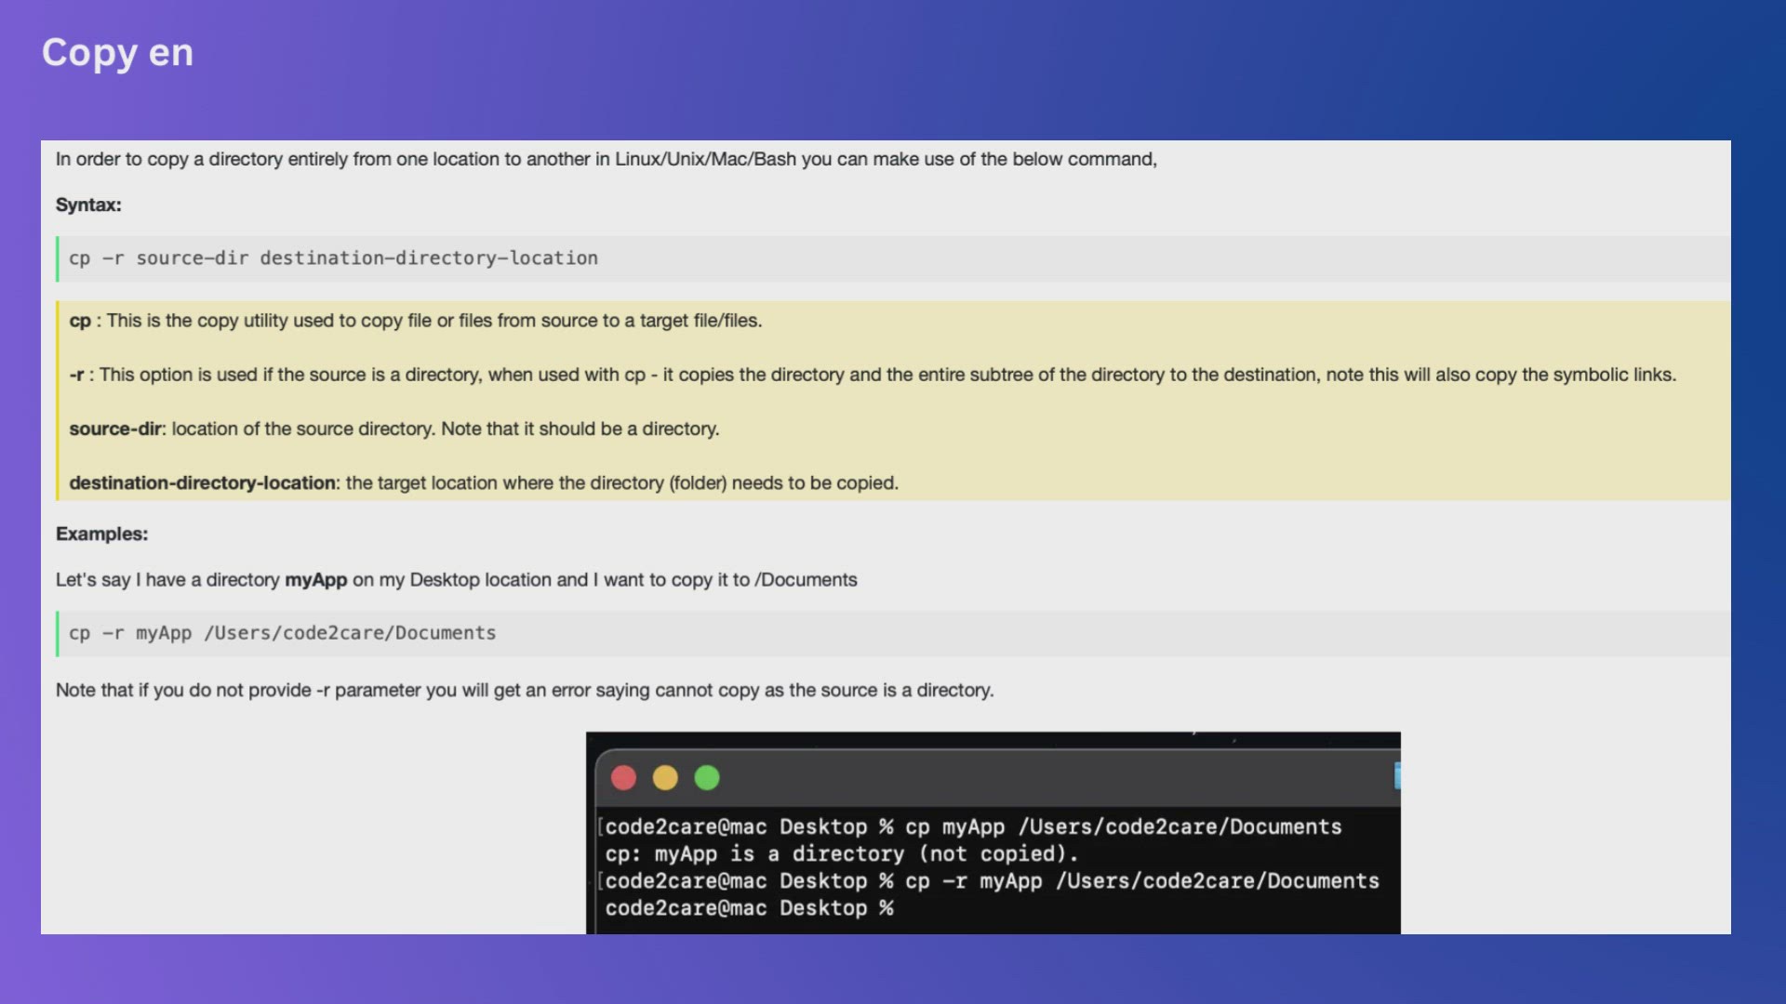The height and width of the screenshot is (1004, 1786).
Task: Click the bold "destination-directory-location" term
Action: click(x=202, y=483)
